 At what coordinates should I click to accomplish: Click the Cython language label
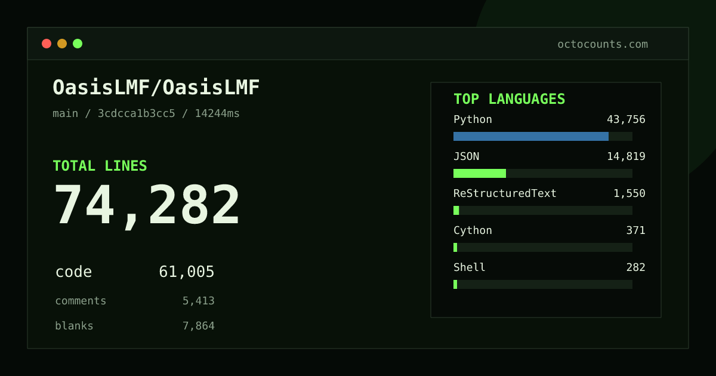473,230
